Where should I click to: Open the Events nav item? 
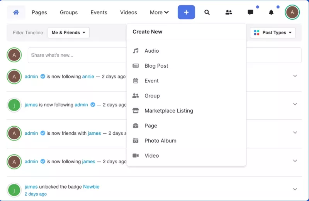coord(99,12)
